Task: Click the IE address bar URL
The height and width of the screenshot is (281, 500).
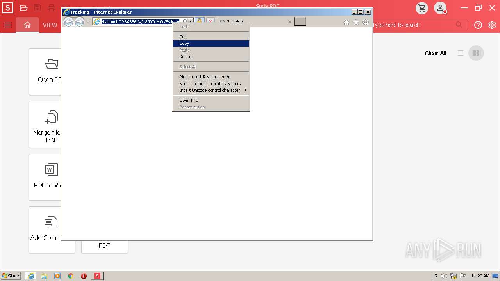Action: (141, 22)
